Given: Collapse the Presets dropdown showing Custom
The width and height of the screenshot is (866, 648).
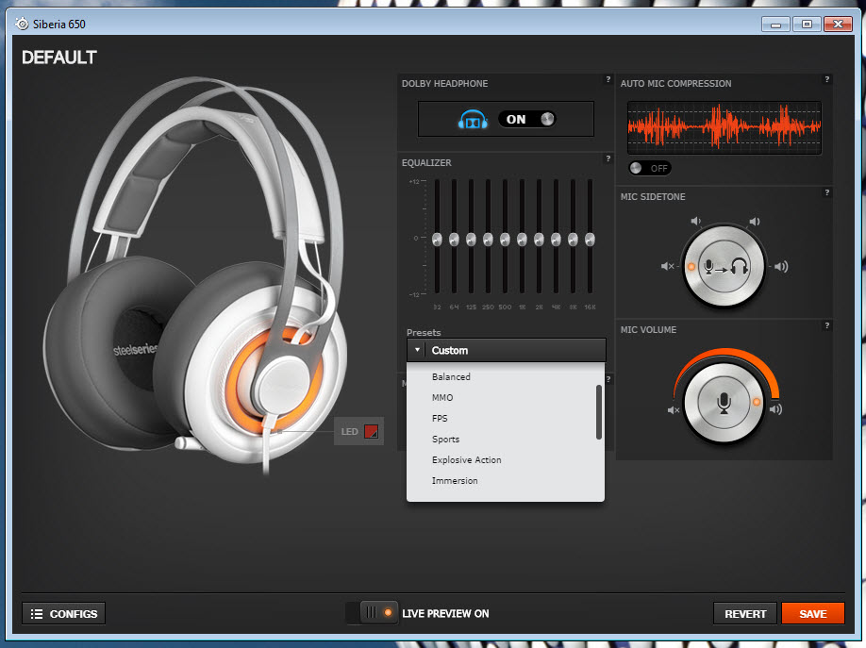Looking at the screenshot, I should 506,350.
